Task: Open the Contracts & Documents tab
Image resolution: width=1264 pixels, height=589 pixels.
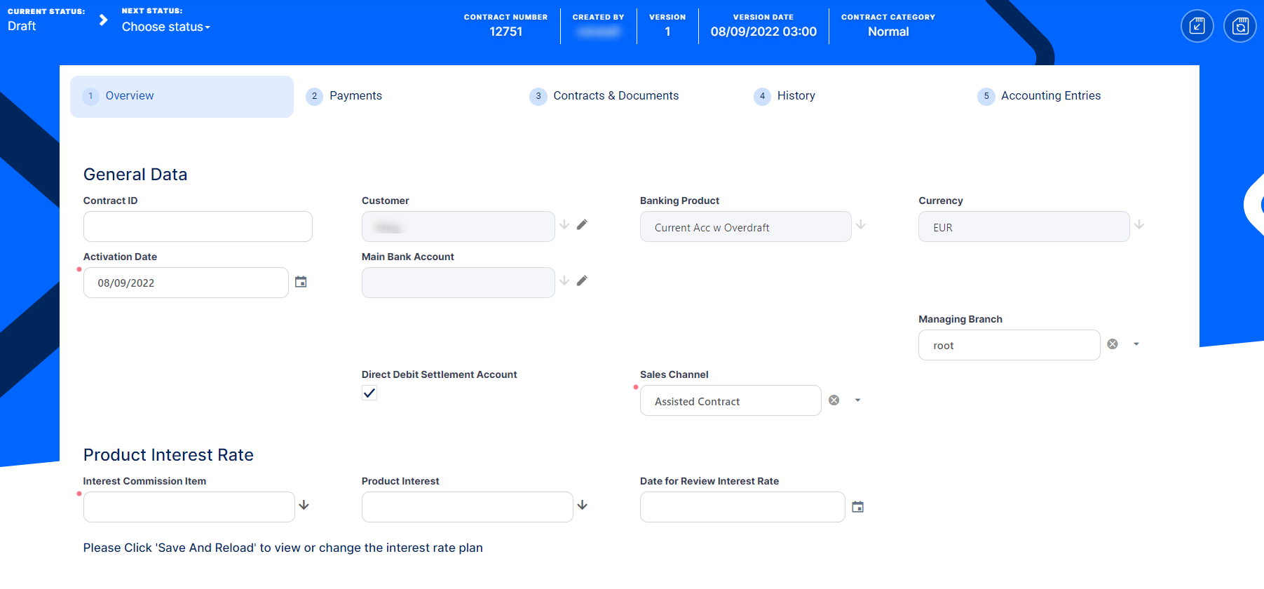Action: click(616, 96)
